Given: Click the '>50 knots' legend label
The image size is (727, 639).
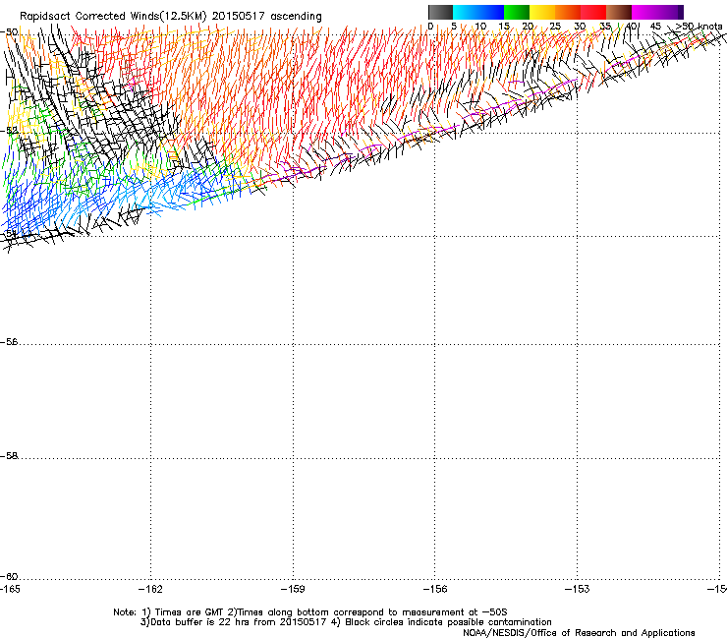Looking at the screenshot, I should [x=699, y=26].
